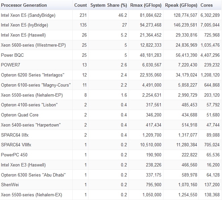
Task: Select Rmax value 48,181,283
Action: click(151, 55)
